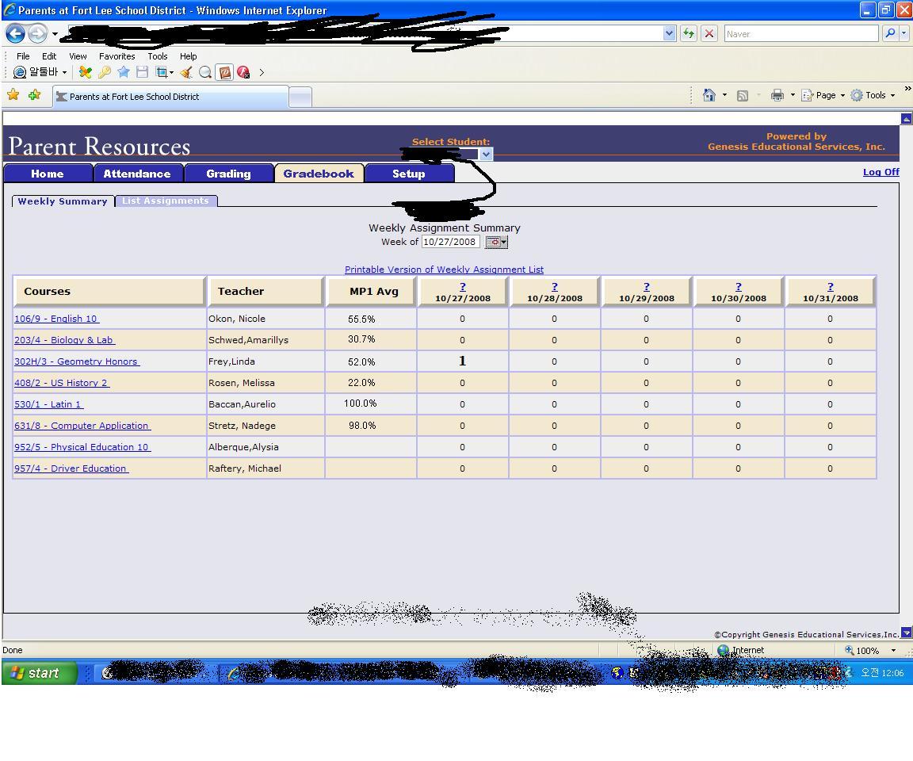Switch to the Attendance tab
The width and height of the screenshot is (913, 761).
point(137,174)
